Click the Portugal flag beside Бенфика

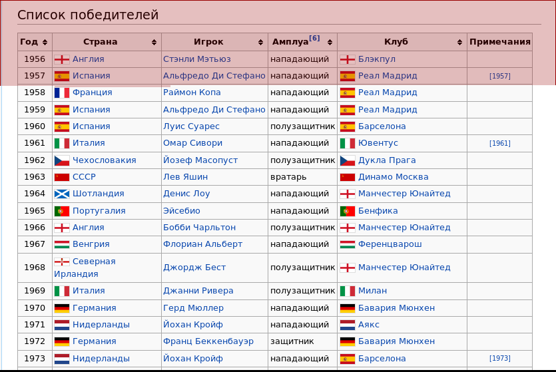pyautogui.click(x=348, y=211)
